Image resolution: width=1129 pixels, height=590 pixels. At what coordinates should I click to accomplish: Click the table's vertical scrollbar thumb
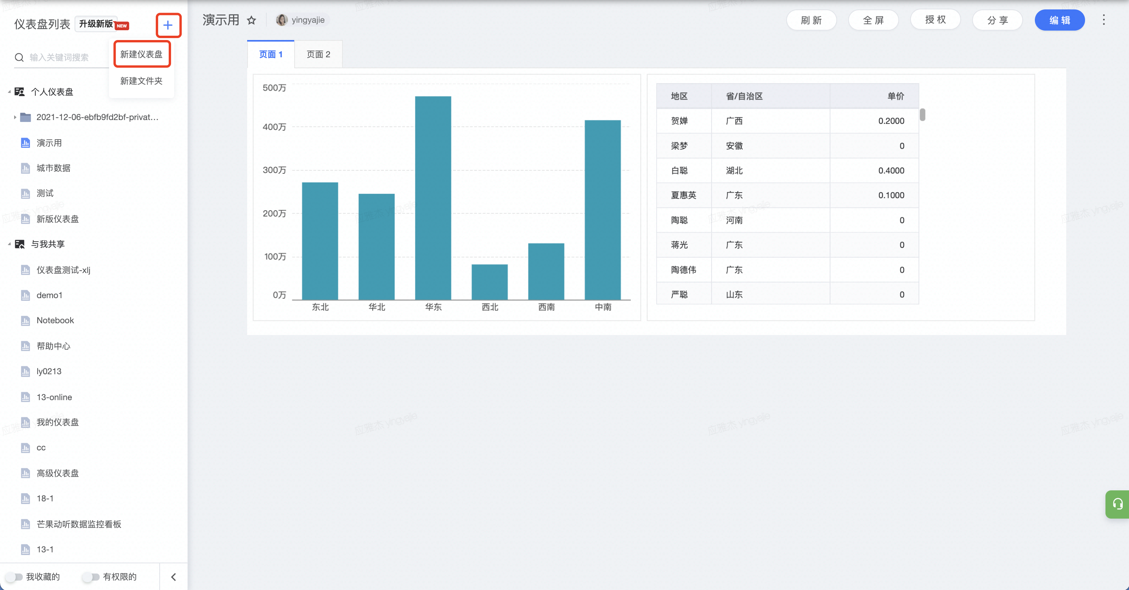tap(923, 115)
